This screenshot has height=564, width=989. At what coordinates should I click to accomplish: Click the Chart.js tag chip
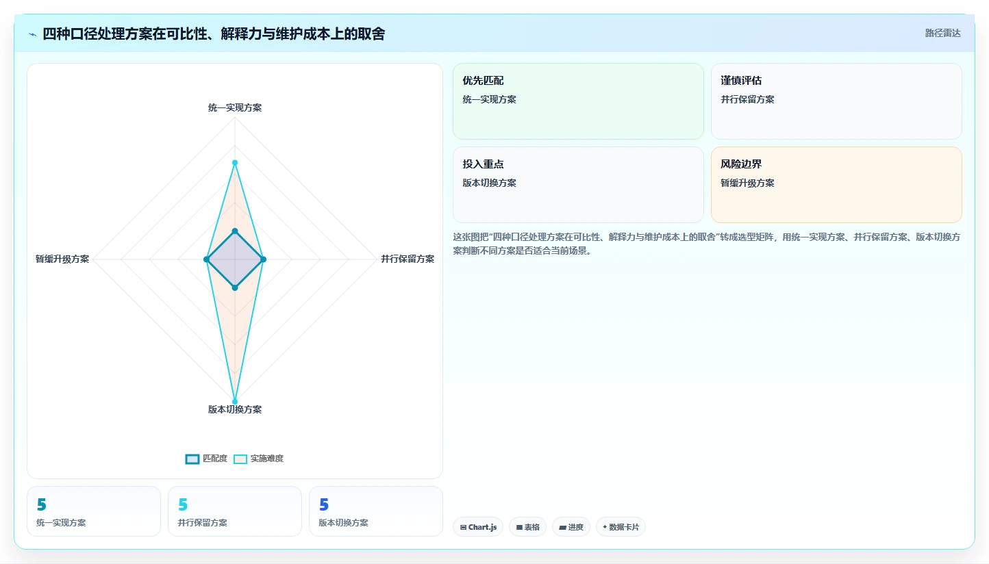(478, 527)
